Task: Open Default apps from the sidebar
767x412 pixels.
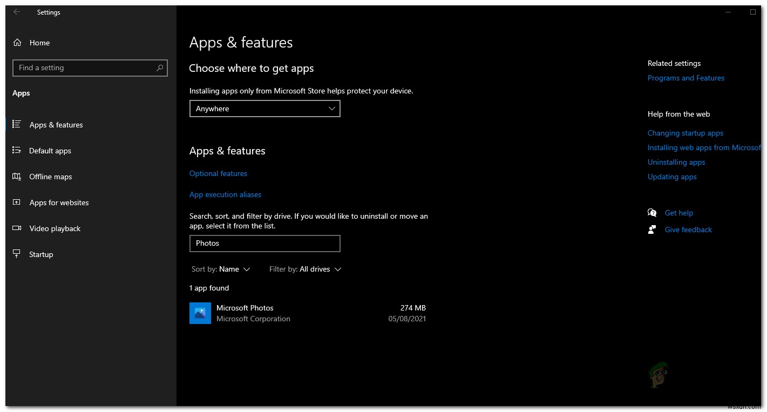Action: pos(17,151)
